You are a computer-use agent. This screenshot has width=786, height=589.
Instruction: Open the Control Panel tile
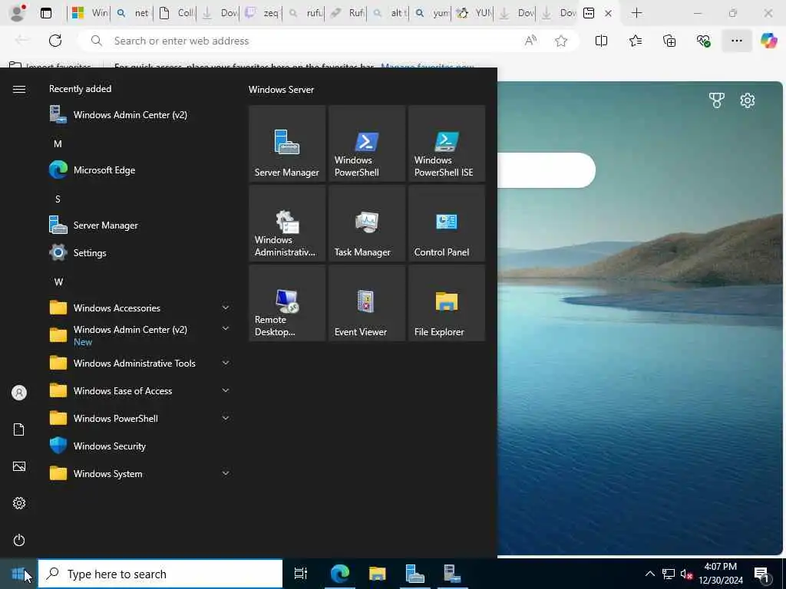pos(447,223)
